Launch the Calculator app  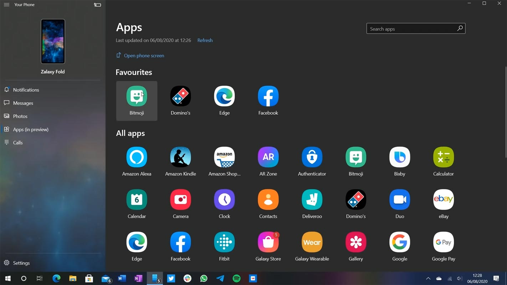(444, 161)
